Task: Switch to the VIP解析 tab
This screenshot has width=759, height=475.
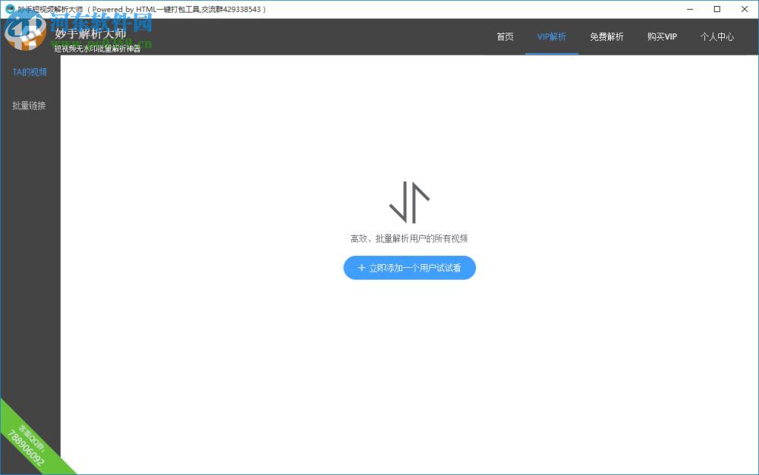Action: [551, 36]
